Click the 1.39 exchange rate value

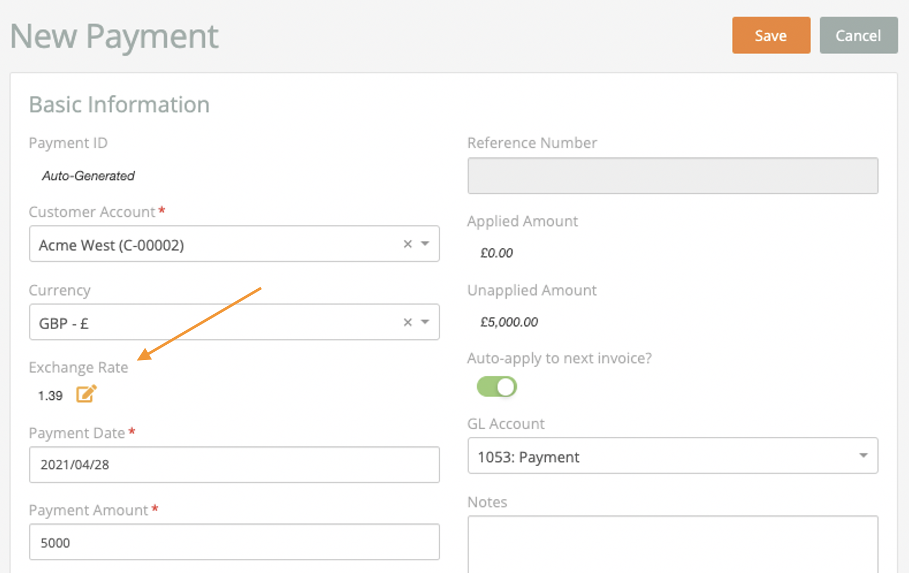[50, 396]
